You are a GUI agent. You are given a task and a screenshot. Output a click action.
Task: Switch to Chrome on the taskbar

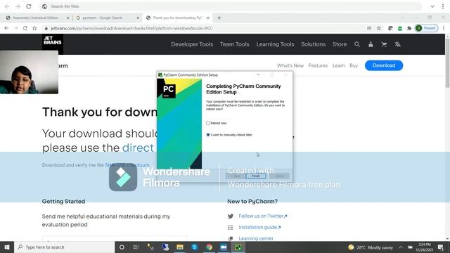(209, 247)
